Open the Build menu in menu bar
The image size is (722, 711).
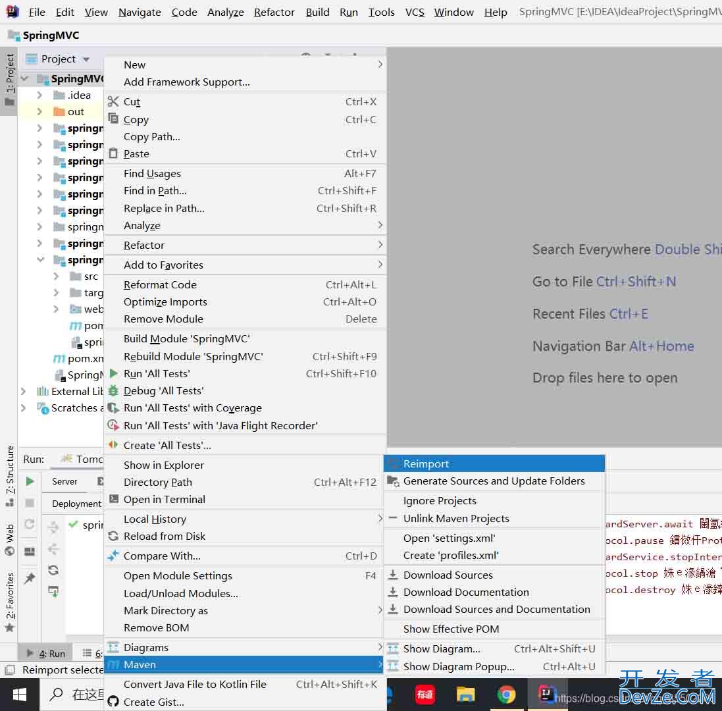point(317,12)
